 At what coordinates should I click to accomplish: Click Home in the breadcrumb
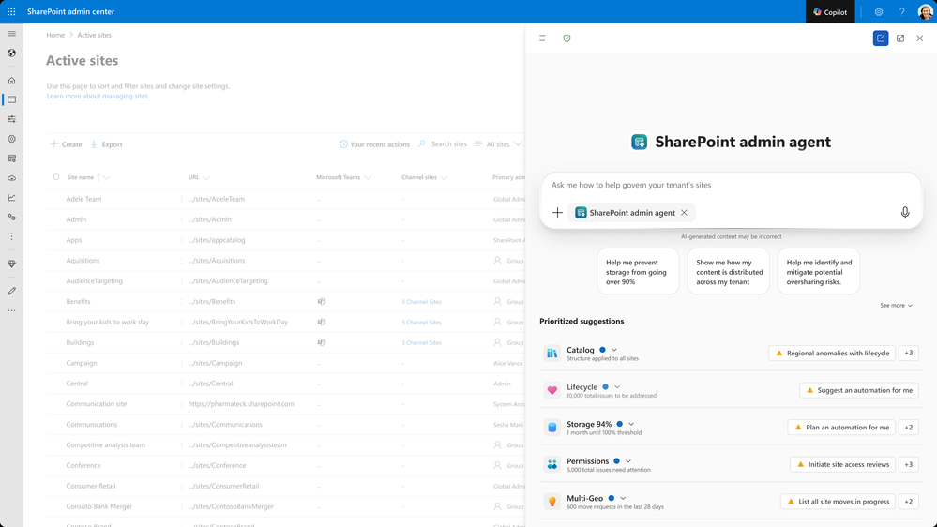(55, 35)
